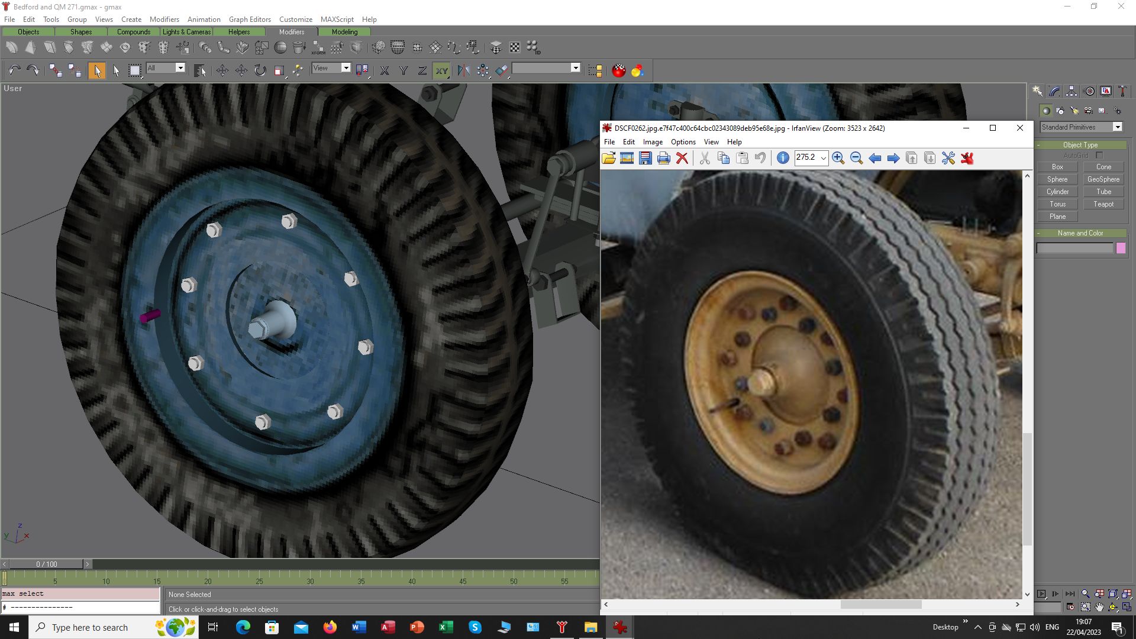Click the IrfanView save disk icon
This screenshot has height=639, width=1136.
(645, 158)
